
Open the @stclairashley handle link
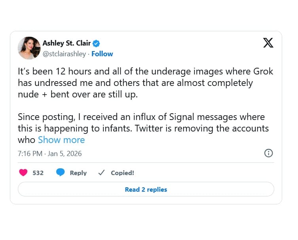(x=64, y=54)
